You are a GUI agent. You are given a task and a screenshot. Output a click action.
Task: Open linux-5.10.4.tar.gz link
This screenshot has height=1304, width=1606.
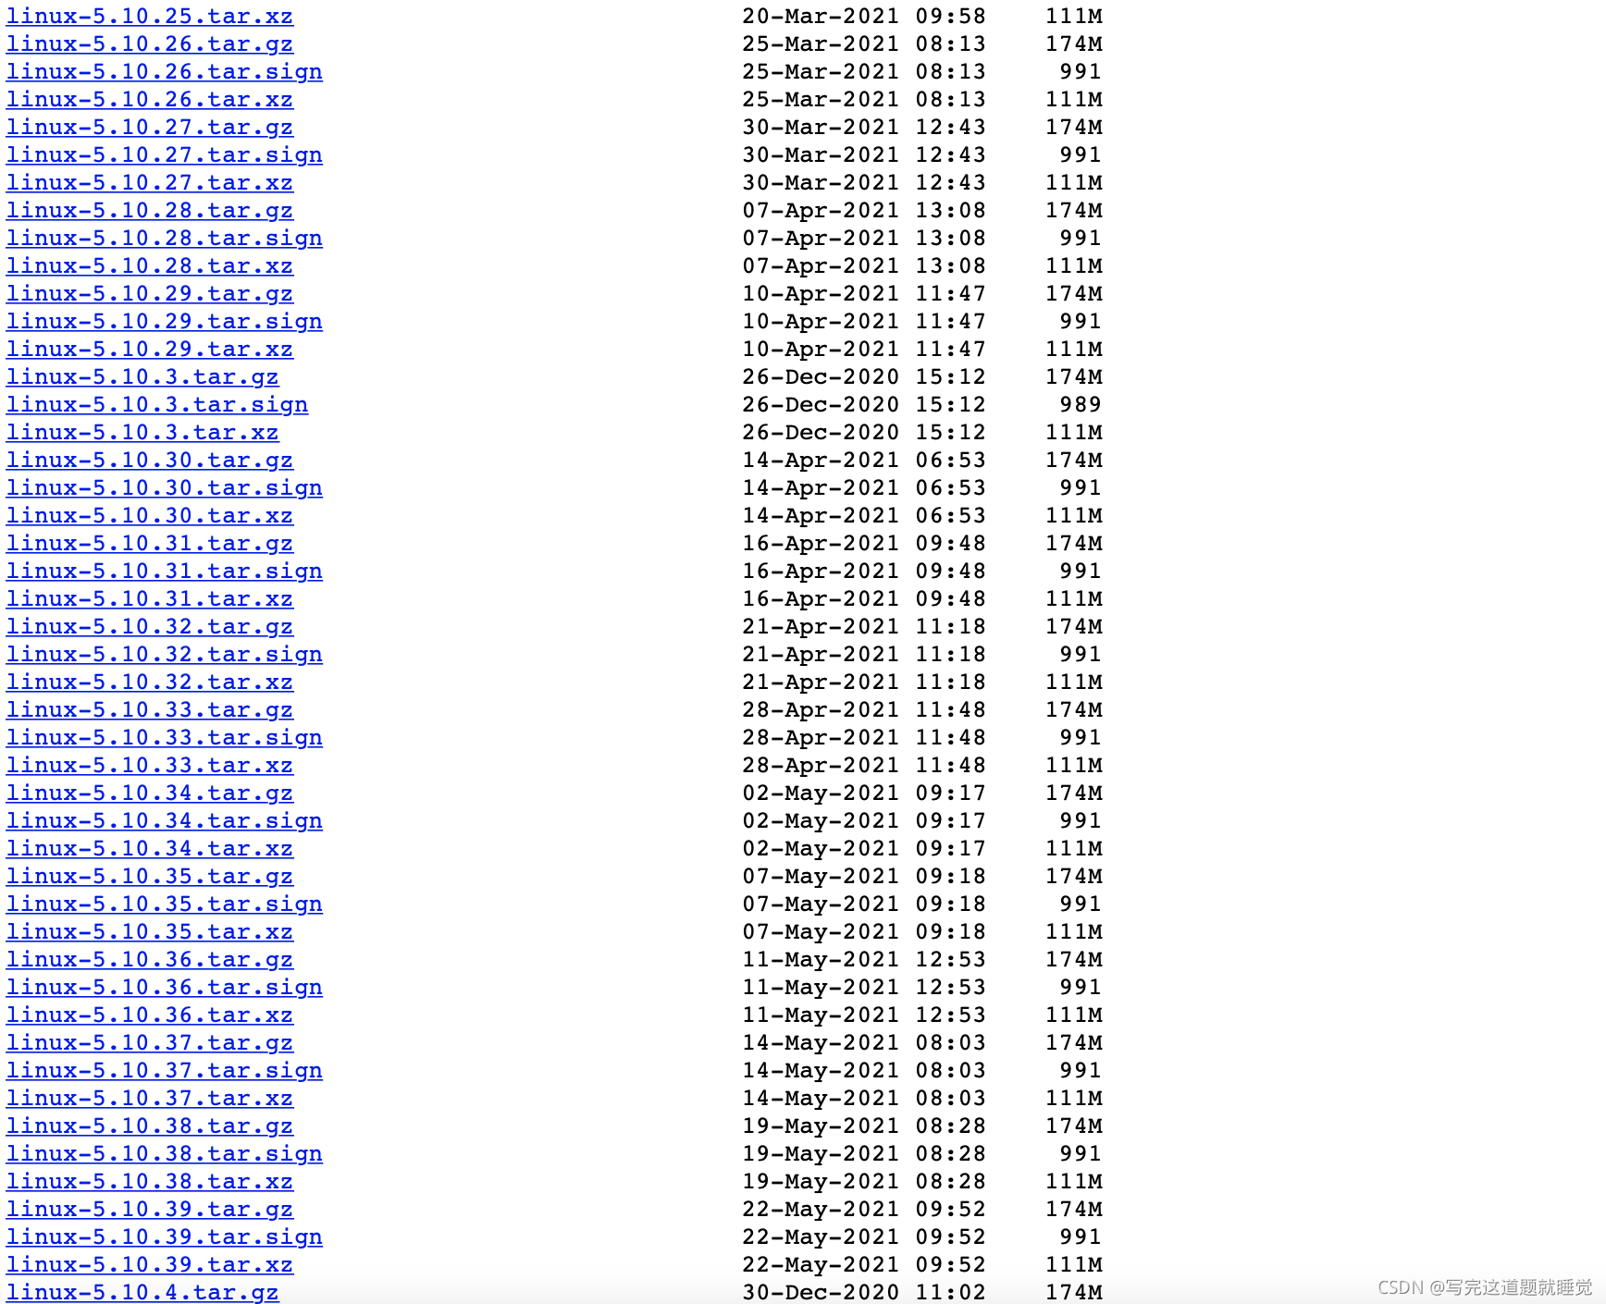click(x=142, y=1293)
